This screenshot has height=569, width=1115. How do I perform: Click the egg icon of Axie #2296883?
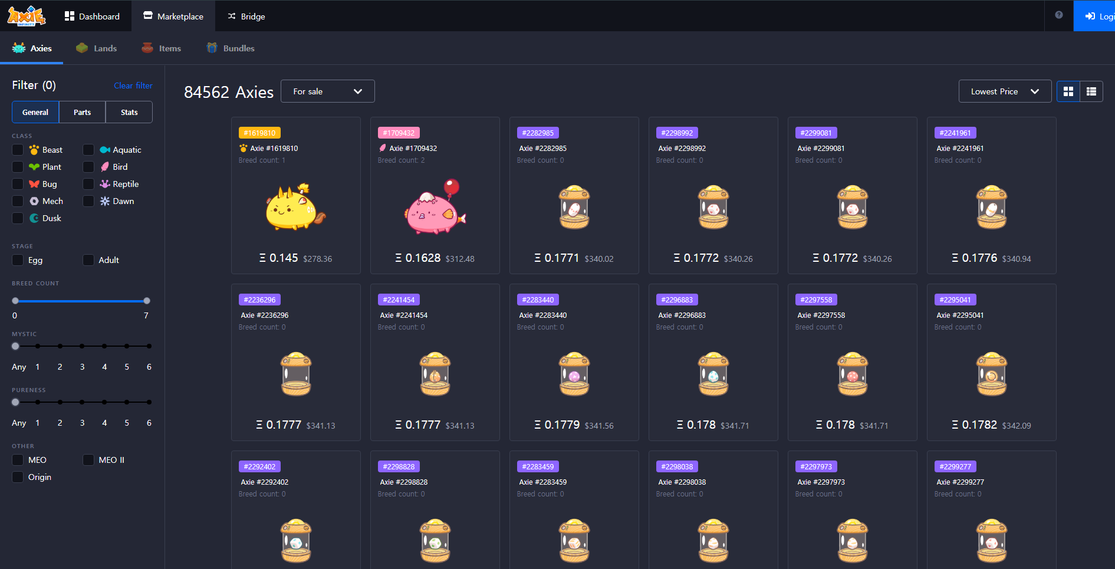click(x=713, y=374)
